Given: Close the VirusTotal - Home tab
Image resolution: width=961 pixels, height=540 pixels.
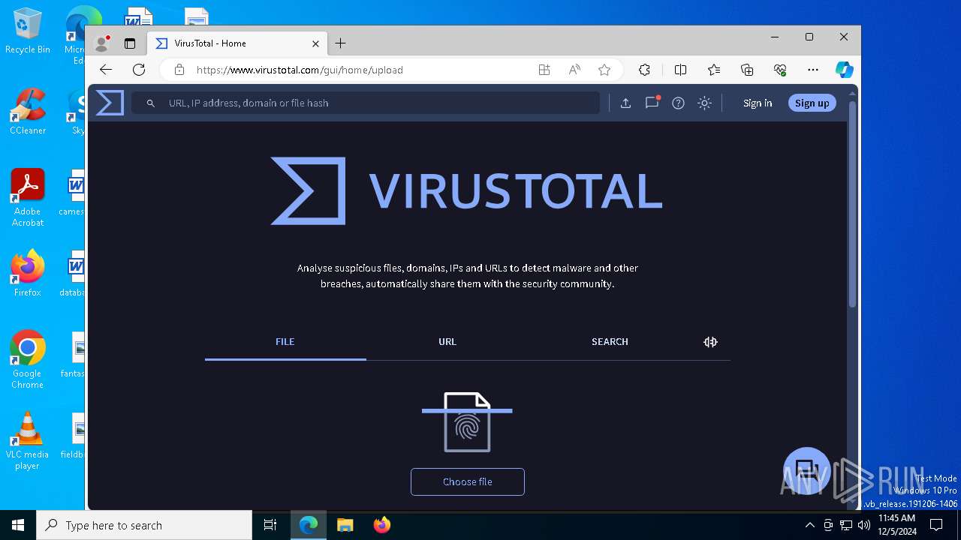Looking at the screenshot, I should coord(315,43).
